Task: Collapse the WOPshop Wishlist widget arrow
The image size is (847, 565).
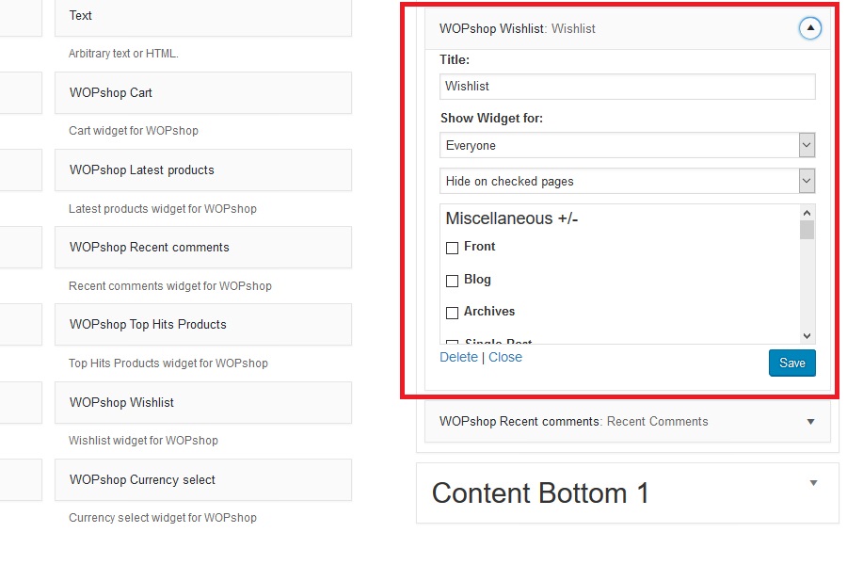Action: coord(809,28)
